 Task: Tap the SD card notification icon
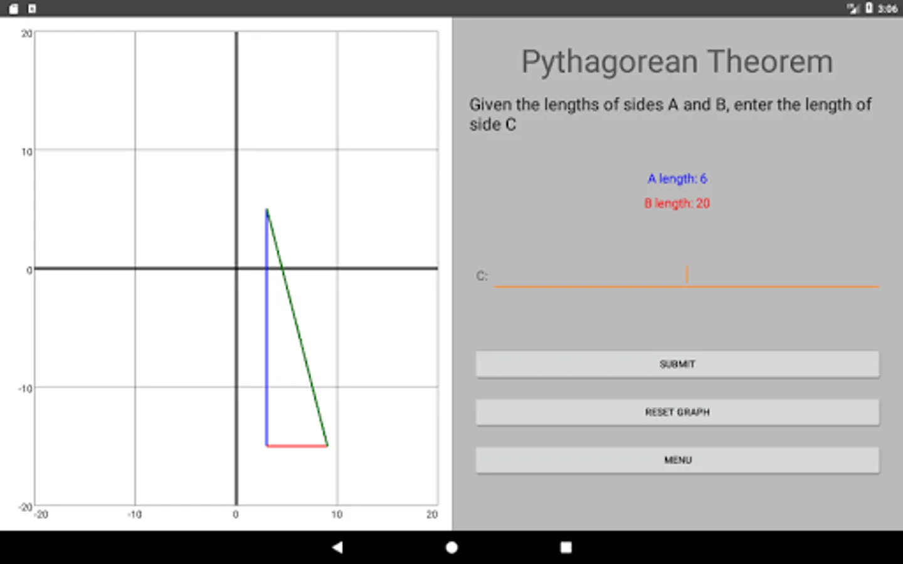click(x=13, y=9)
